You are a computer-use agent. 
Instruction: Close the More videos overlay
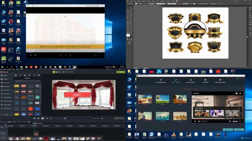(x=239, y=108)
